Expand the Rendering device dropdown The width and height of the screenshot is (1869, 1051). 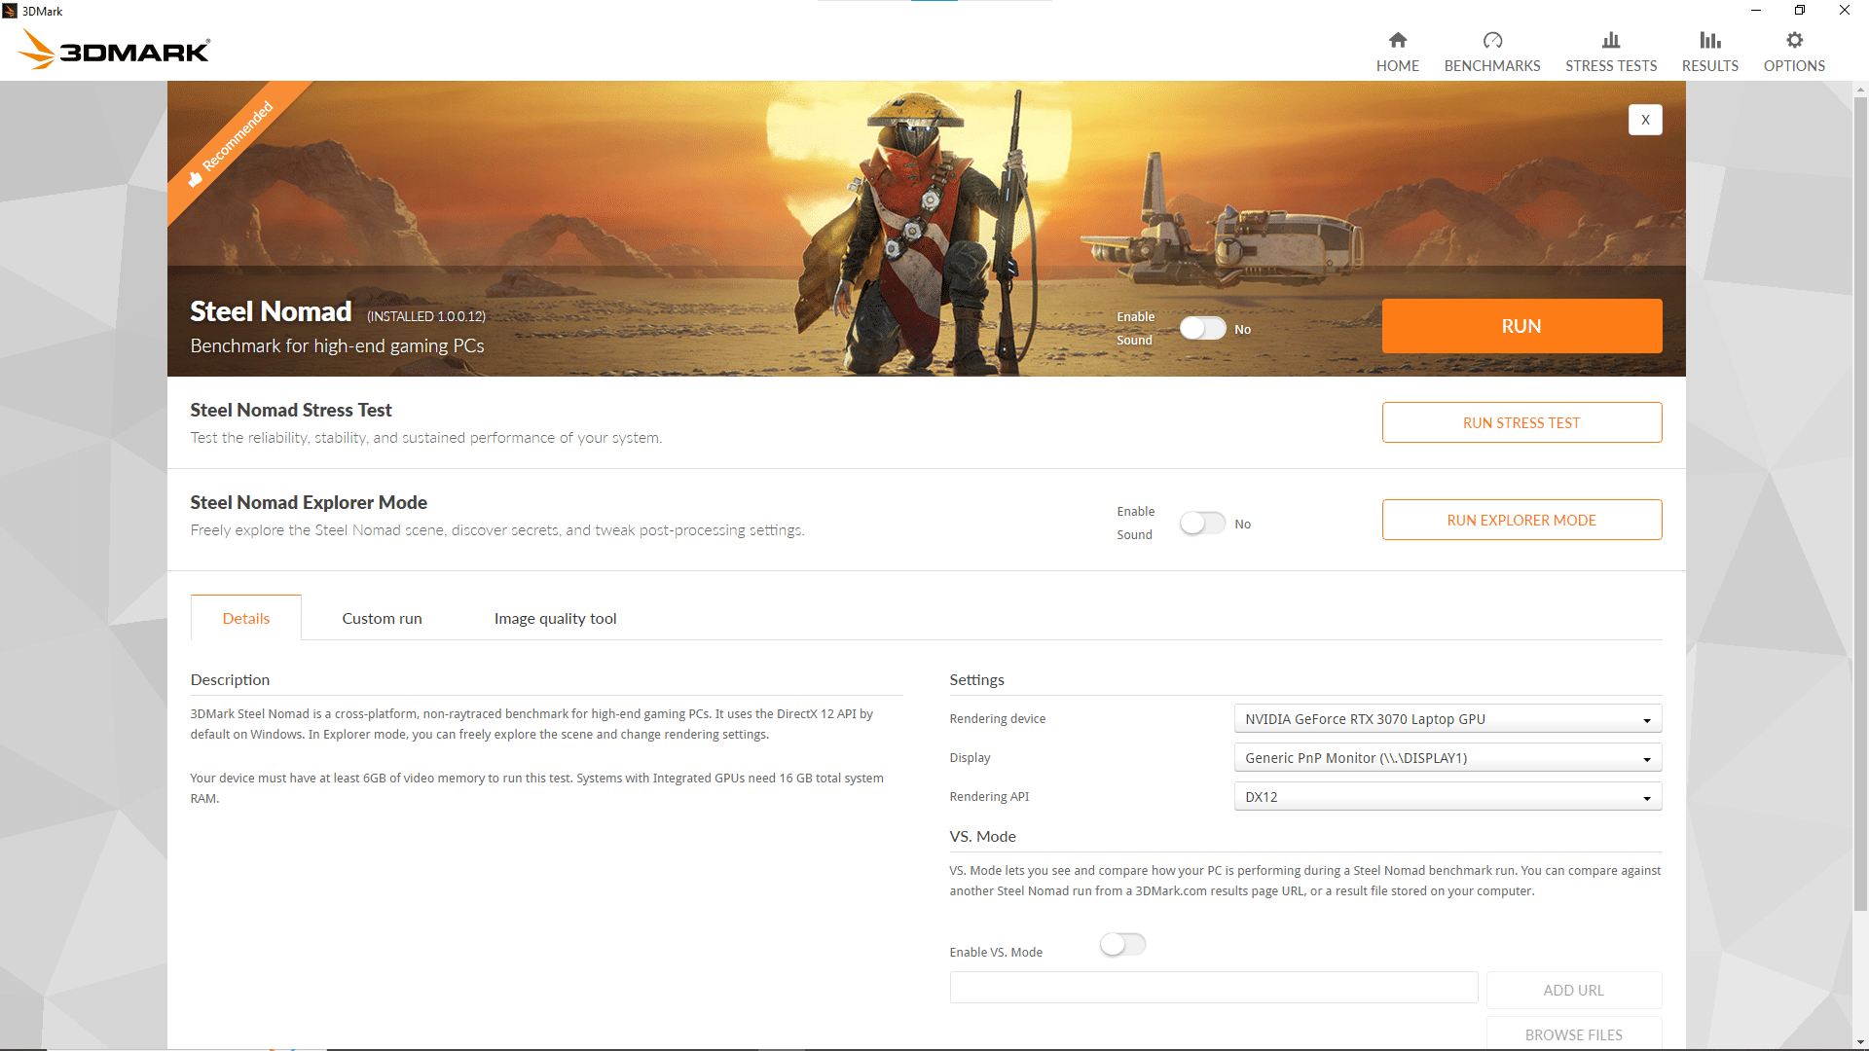click(1447, 719)
